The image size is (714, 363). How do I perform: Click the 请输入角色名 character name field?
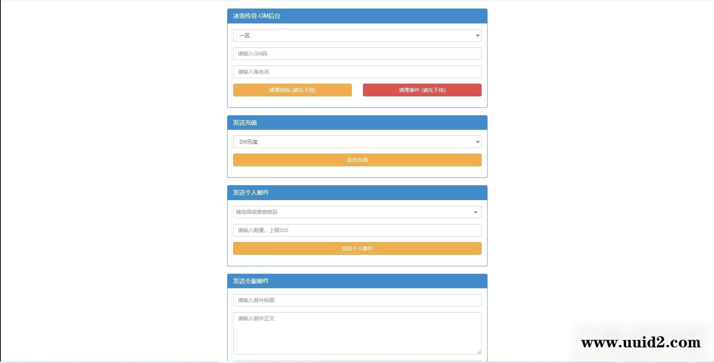[x=357, y=71]
